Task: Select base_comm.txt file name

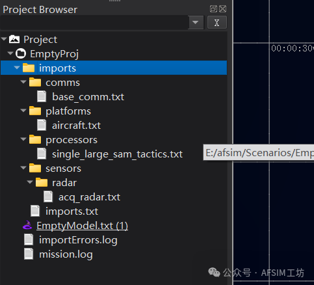Action: coord(88,97)
